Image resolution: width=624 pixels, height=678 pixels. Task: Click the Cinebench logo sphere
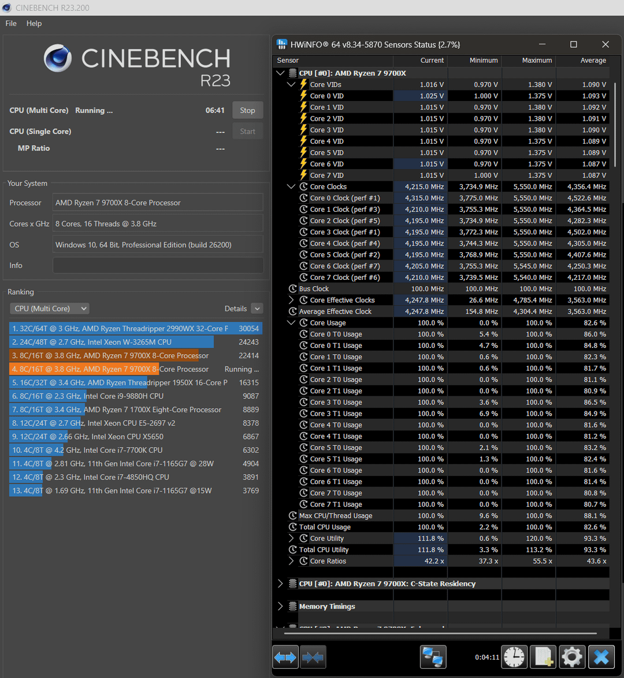click(x=58, y=59)
